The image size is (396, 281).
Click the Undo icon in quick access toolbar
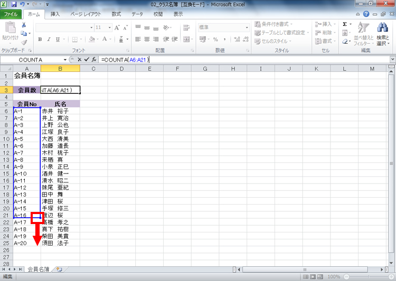point(23,4)
